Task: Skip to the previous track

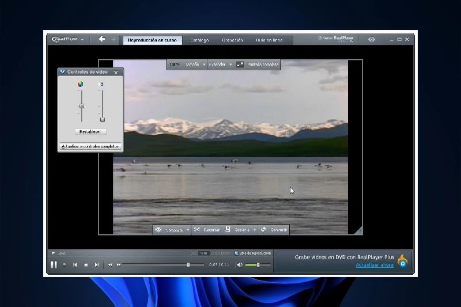Action: pos(75,265)
